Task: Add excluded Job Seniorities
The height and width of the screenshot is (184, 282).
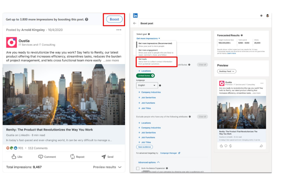Action: [x=147, y=133]
